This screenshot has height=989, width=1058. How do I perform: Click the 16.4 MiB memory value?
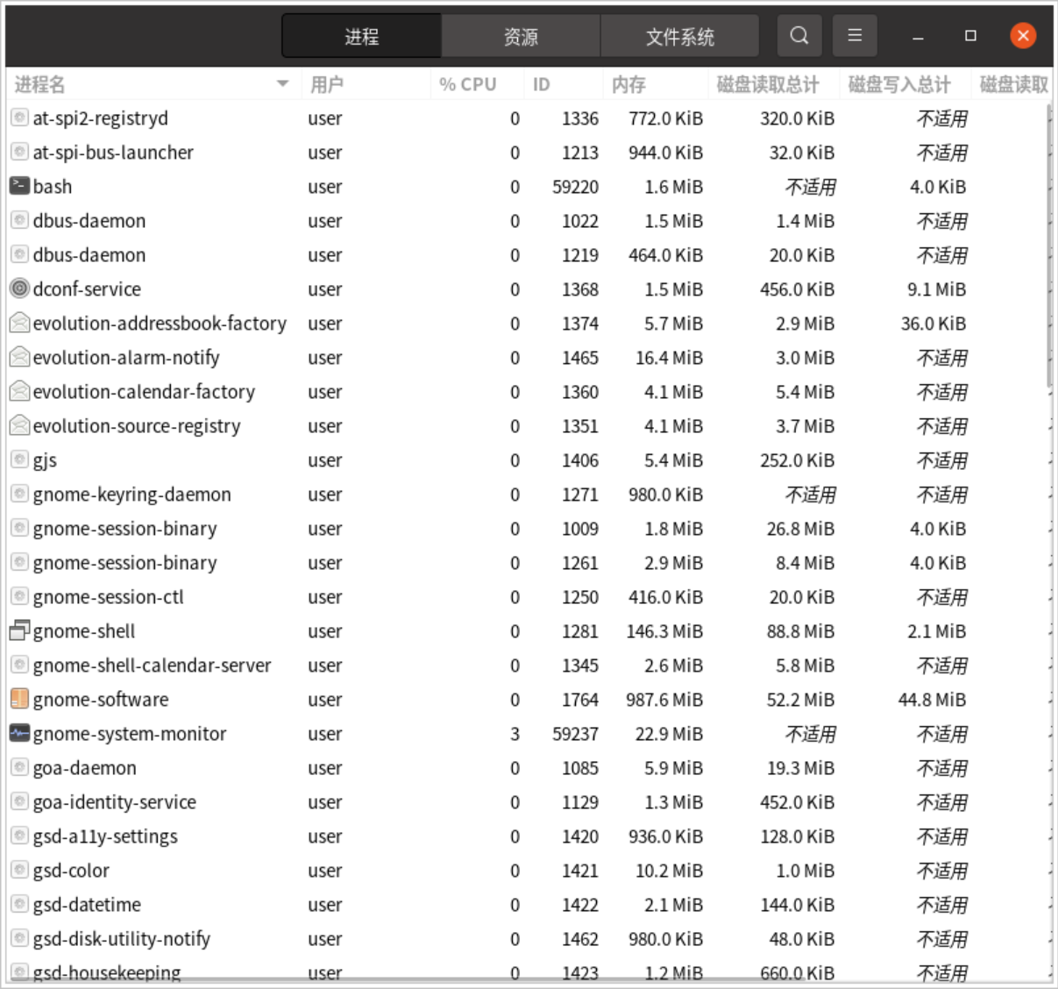(x=669, y=358)
